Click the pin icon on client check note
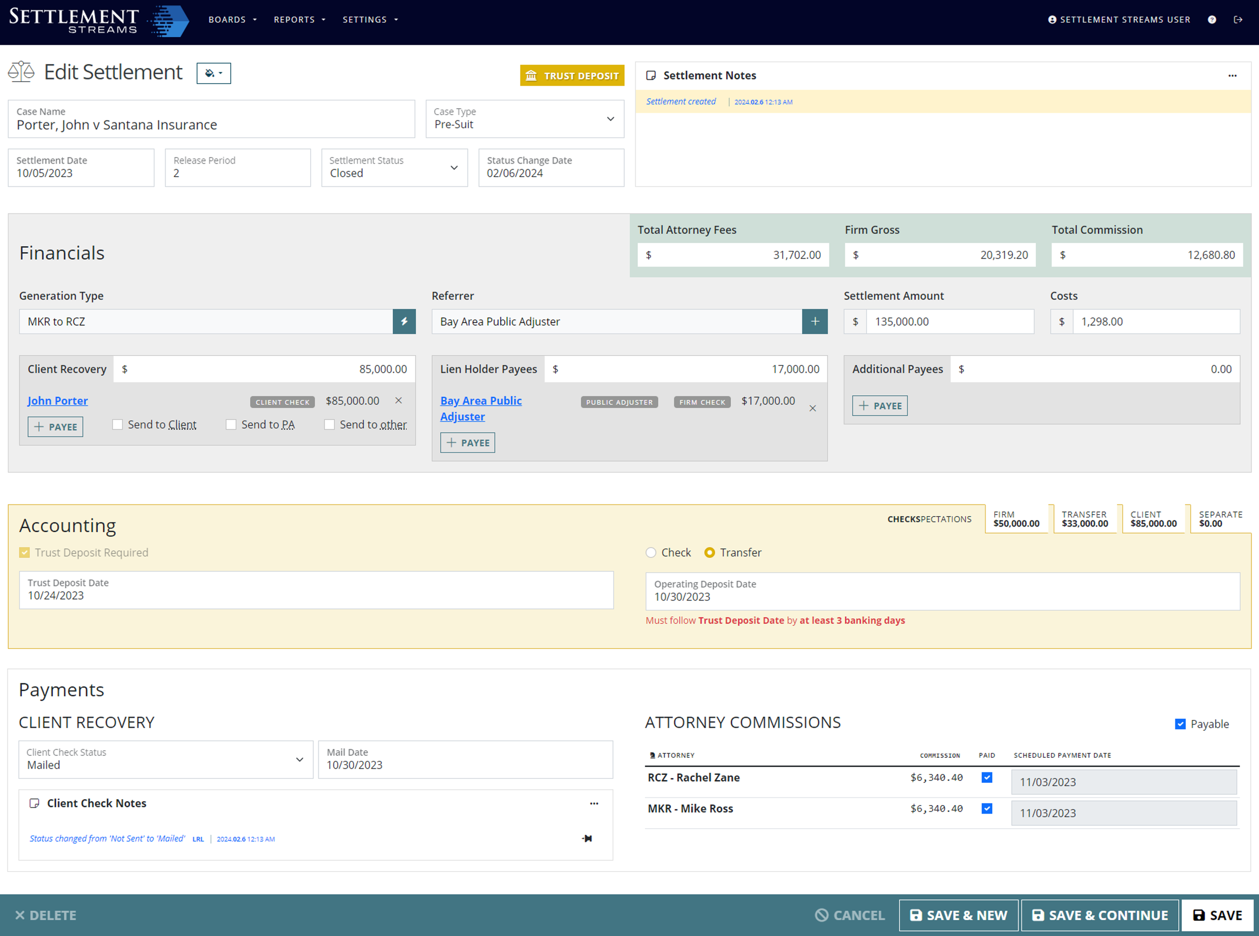The image size is (1259, 936). (587, 838)
